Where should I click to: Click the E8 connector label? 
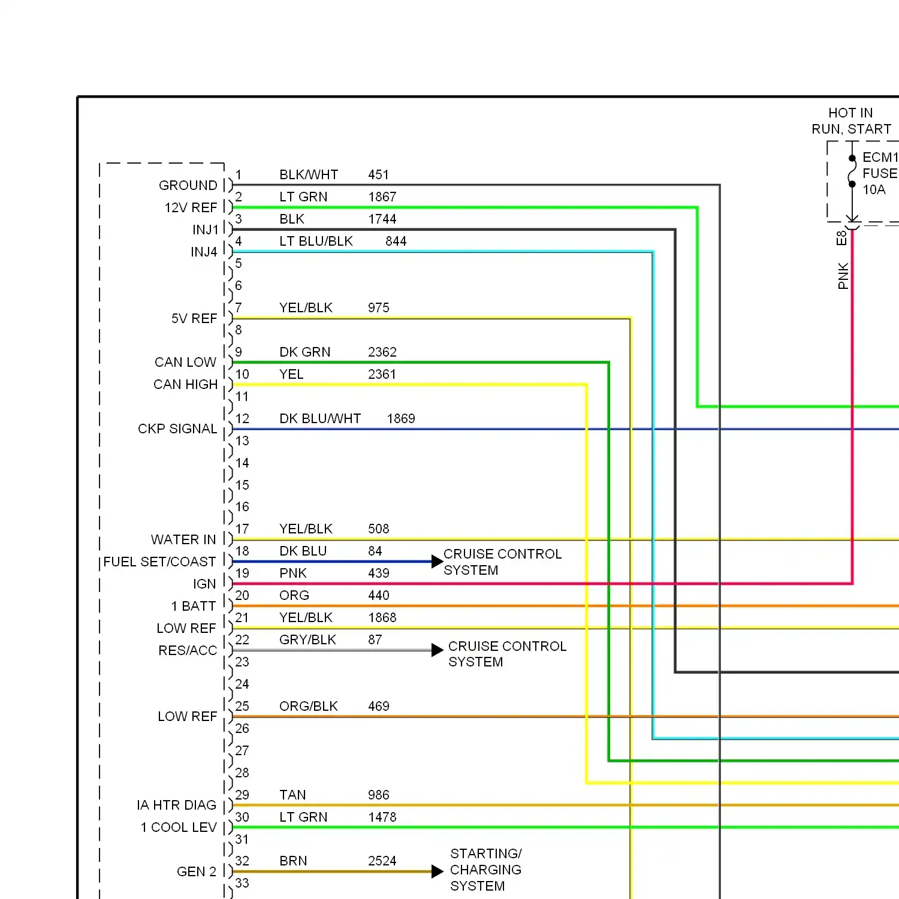tap(841, 238)
